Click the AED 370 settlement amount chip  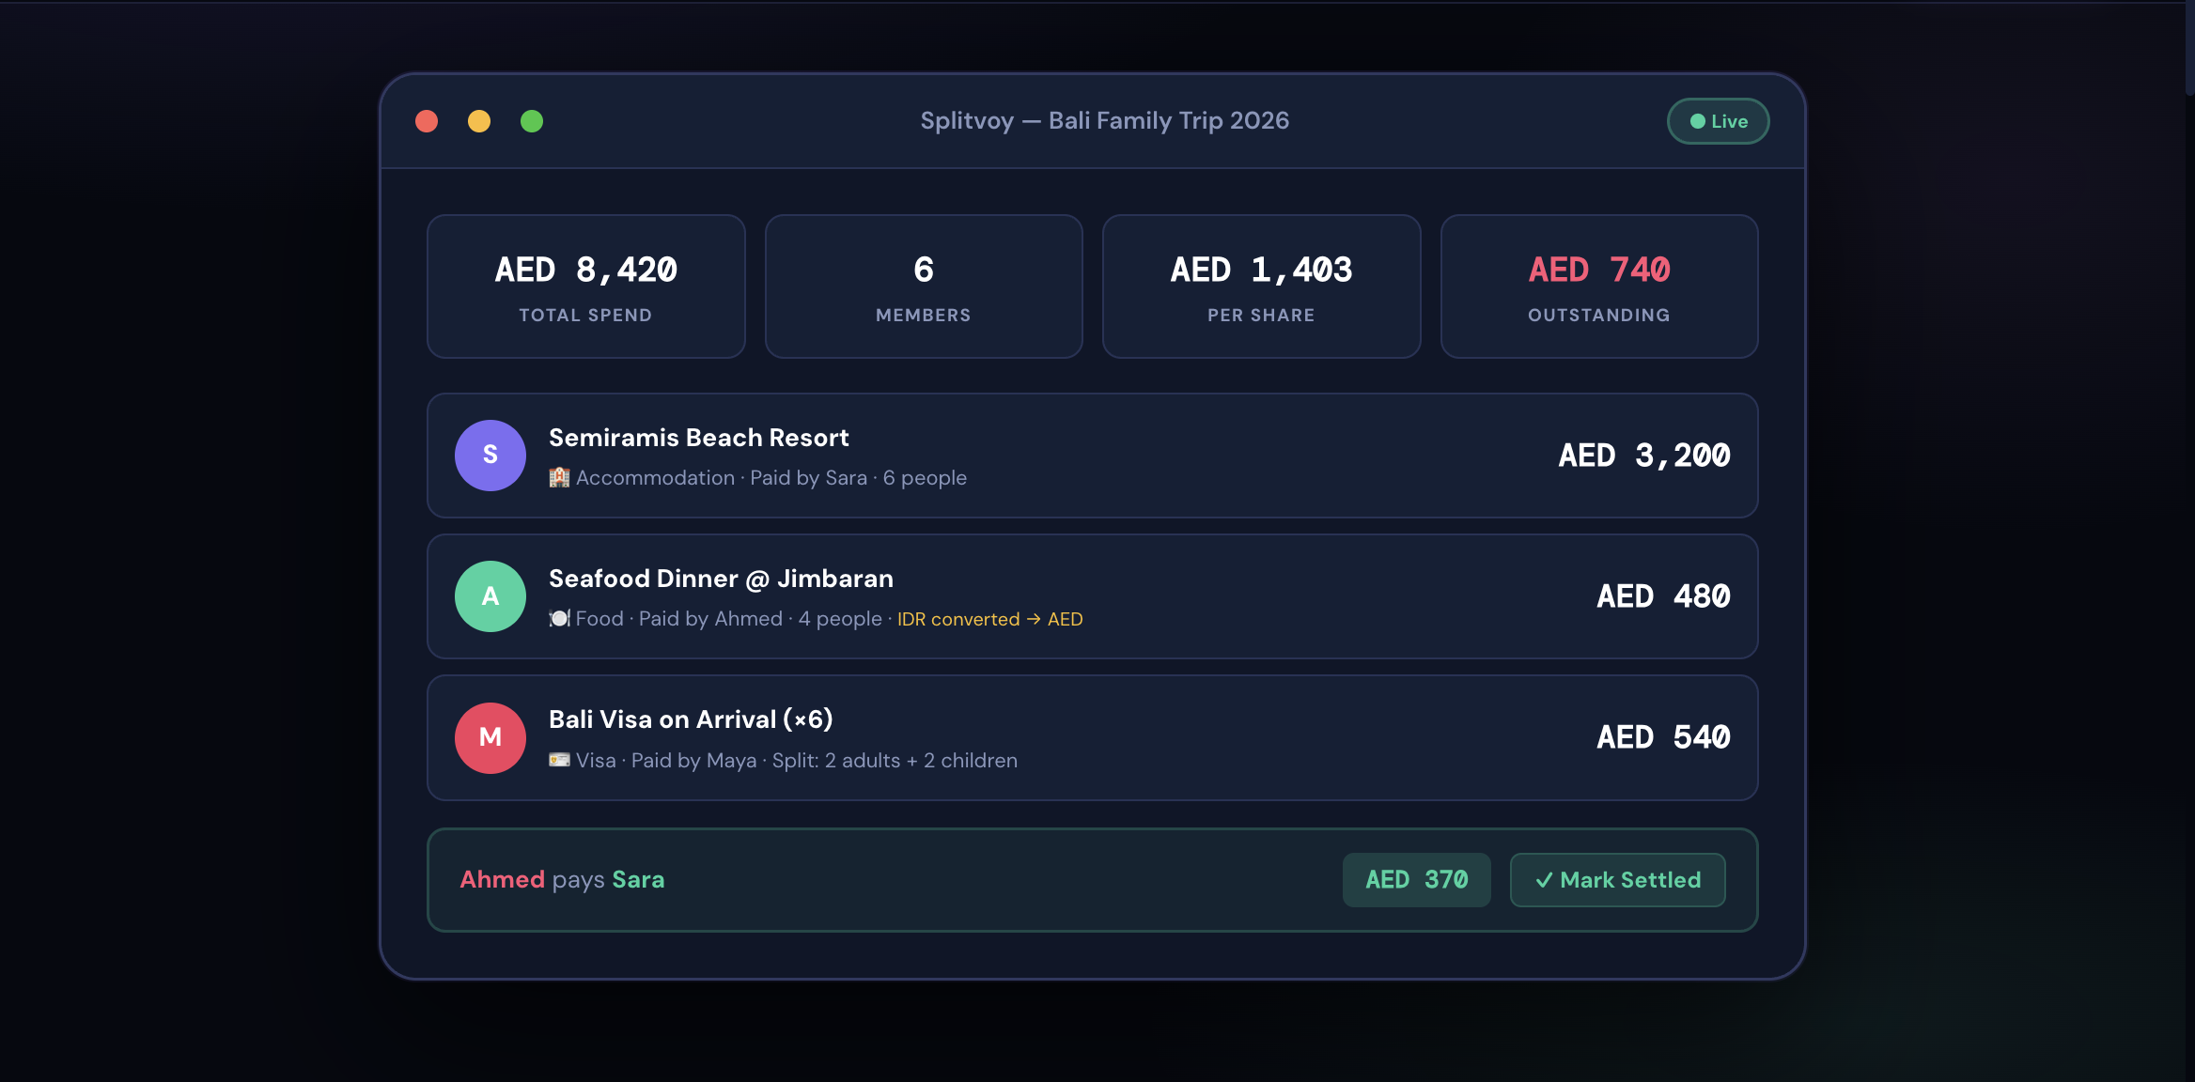pyautogui.click(x=1416, y=880)
